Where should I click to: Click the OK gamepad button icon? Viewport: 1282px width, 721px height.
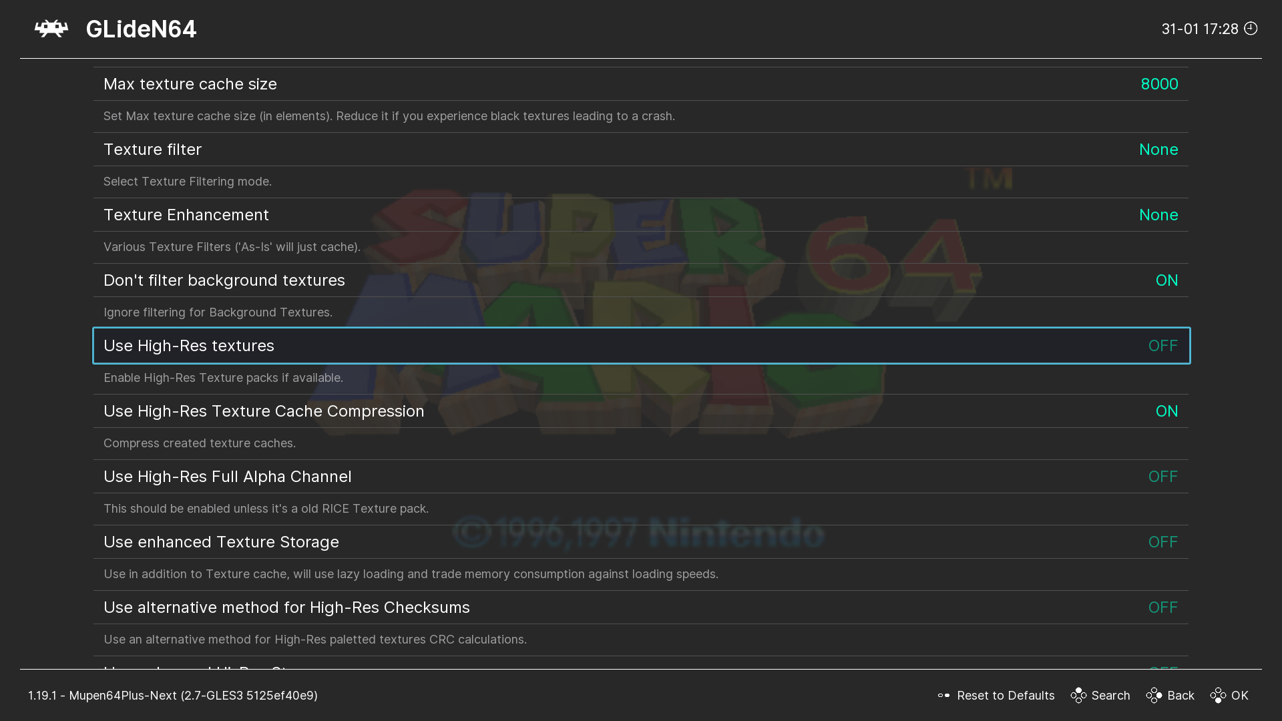coord(1218,696)
